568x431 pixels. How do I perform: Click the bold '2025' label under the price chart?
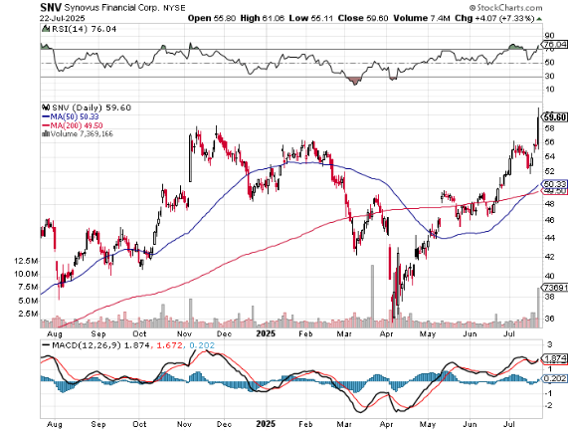coord(266,333)
